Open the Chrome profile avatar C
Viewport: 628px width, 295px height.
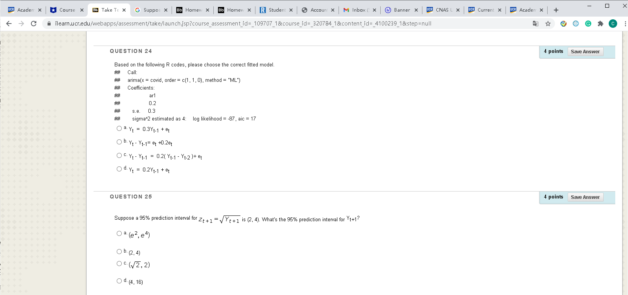pos(613,24)
